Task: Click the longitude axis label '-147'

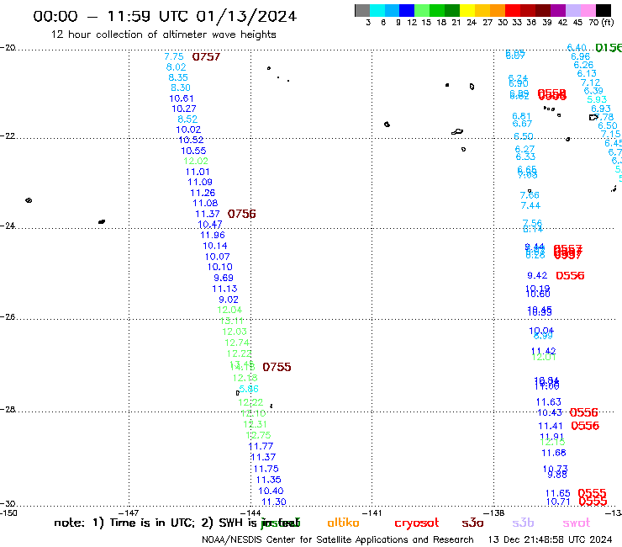Action: [x=129, y=513]
